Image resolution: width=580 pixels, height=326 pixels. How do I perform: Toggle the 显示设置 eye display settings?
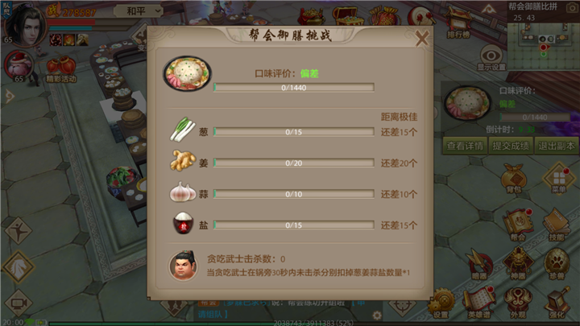coord(491,59)
